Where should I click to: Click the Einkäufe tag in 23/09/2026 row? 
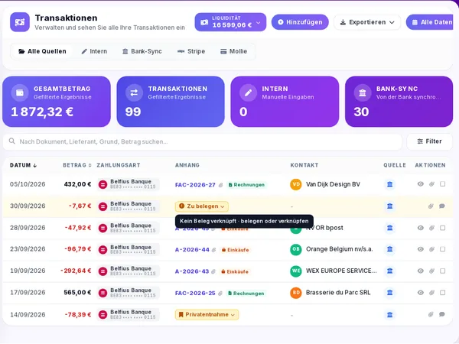coord(236,250)
